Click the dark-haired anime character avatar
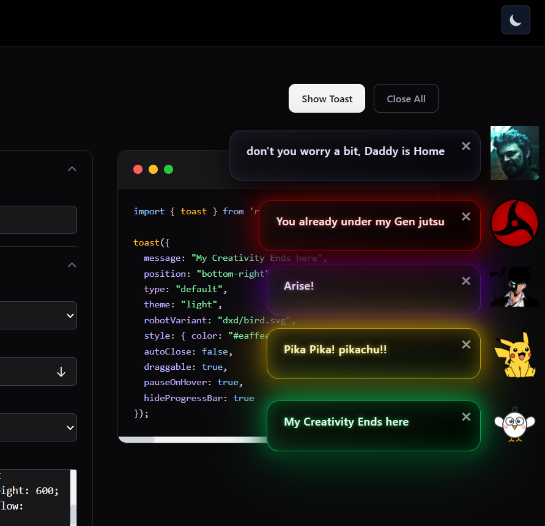Image resolution: width=545 pixels, height=526 pixels. coord(514,287)
